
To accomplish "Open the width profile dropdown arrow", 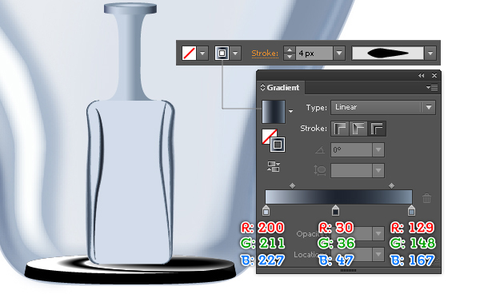I will coord(430,54).
